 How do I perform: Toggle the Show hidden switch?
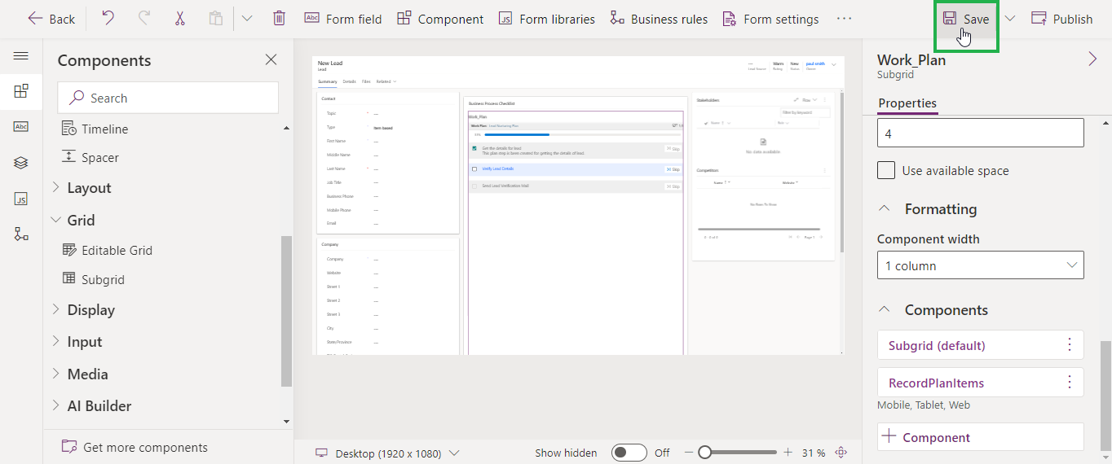pos(629,453)
